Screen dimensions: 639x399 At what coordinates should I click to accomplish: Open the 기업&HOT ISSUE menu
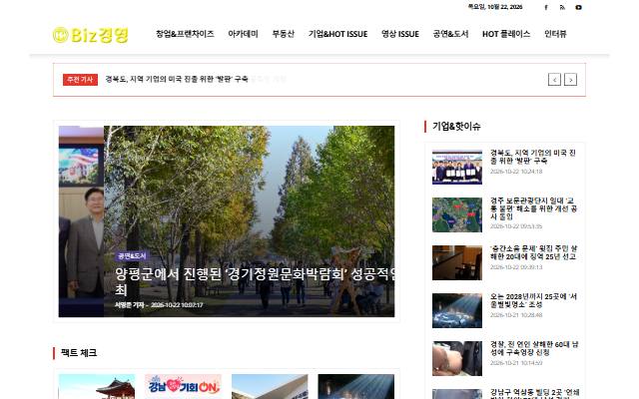coord(337,34)
